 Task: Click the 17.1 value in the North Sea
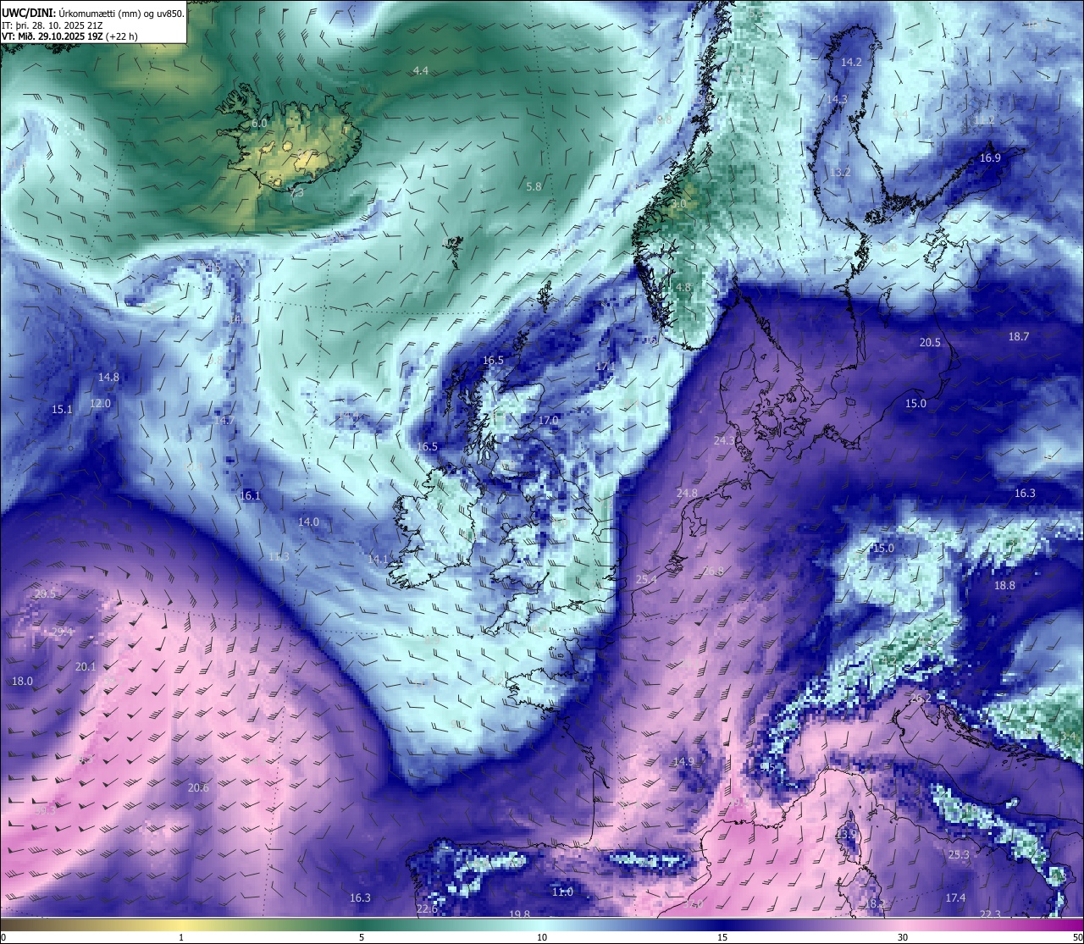(x=606, y=367)
